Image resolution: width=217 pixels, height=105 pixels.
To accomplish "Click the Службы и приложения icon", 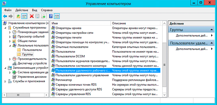I will click(10, 81).
